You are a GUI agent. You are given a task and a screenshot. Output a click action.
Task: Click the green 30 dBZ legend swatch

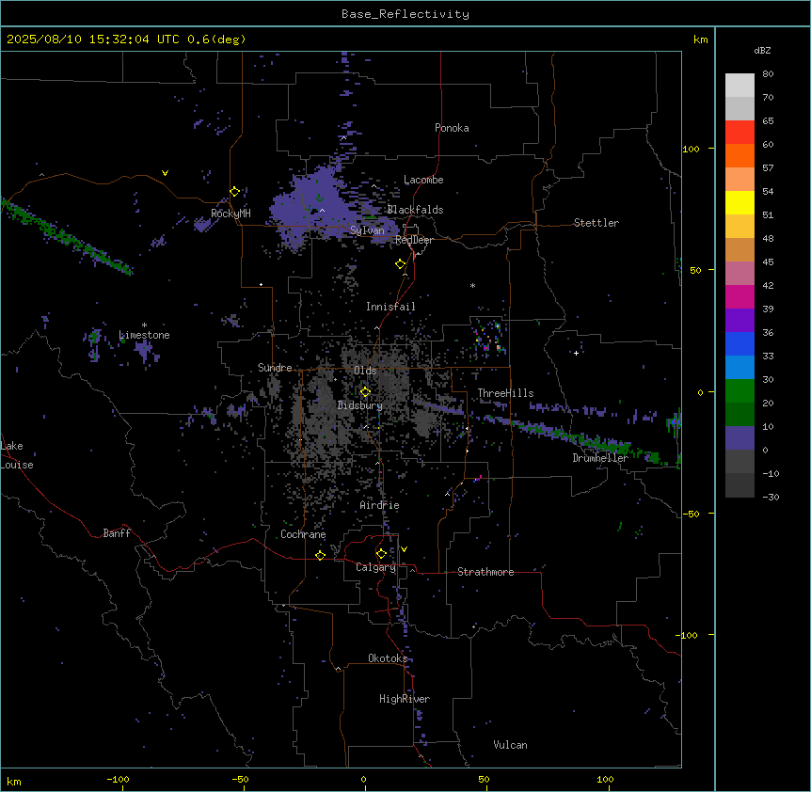pyautogui.click(x=739, y=391)
